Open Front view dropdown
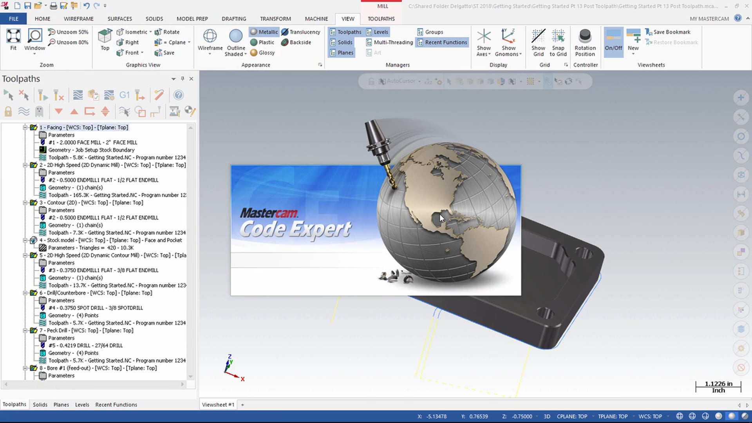 [x=142, y=52]
